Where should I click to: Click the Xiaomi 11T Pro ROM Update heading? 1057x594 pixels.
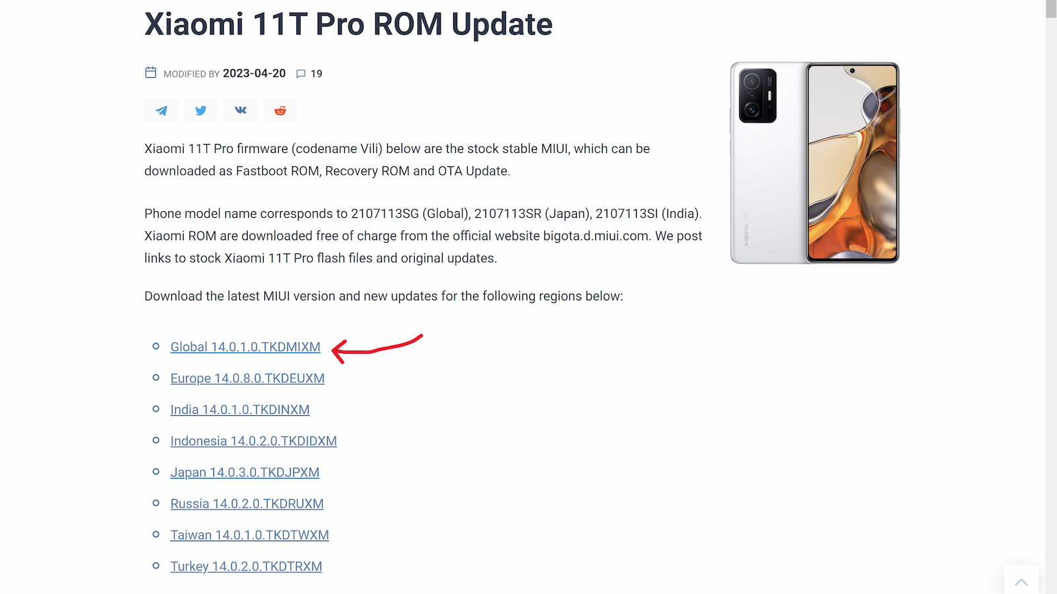click(x=348, y=24)
